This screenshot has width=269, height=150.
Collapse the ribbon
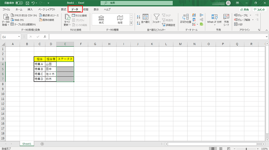point(266,30)
